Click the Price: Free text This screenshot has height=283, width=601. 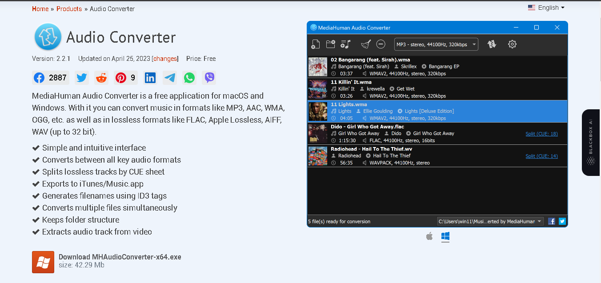[201, 59]
